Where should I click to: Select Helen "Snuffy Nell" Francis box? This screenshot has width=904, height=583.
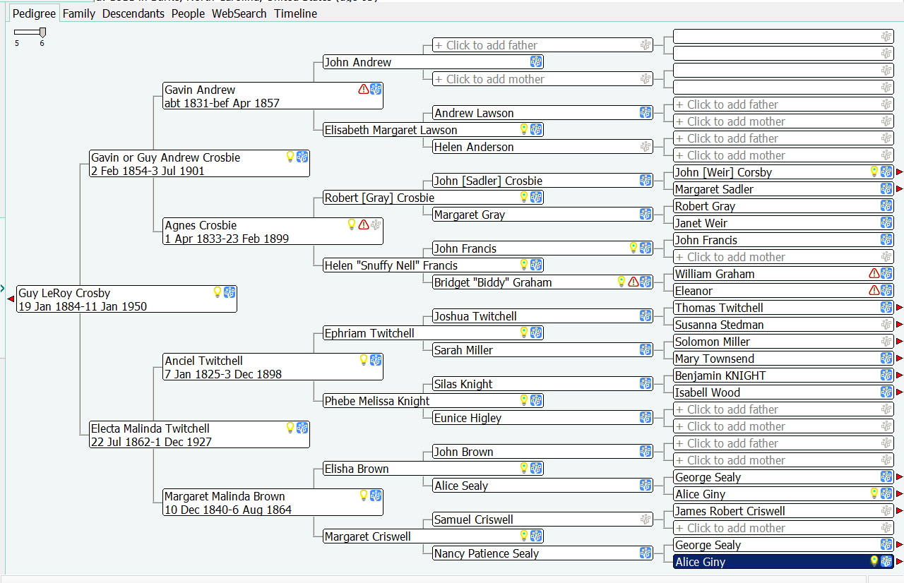(x=433, y=265)
